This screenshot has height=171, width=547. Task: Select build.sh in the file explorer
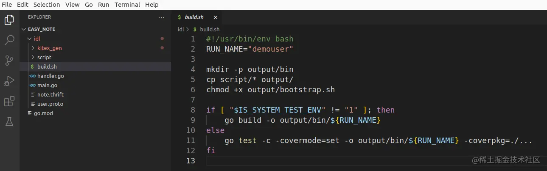pyautogui.click(x=95, y=67)
